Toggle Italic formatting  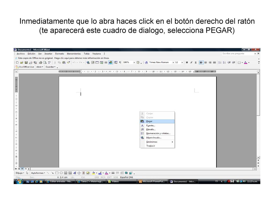pyautogui.click(x=191, y=62)
